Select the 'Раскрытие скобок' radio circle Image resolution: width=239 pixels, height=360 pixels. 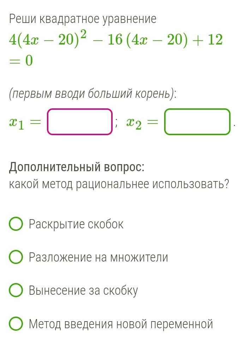click(16, 224)
